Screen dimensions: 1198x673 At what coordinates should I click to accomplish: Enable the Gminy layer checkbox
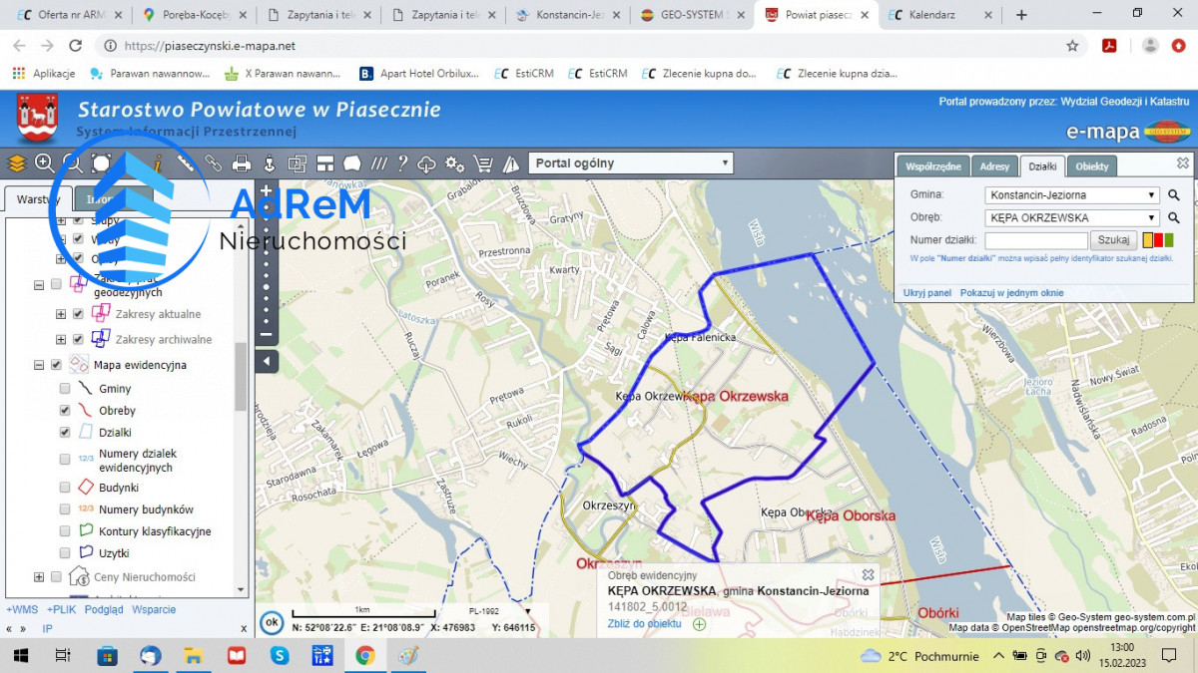[x=65, y=389]
